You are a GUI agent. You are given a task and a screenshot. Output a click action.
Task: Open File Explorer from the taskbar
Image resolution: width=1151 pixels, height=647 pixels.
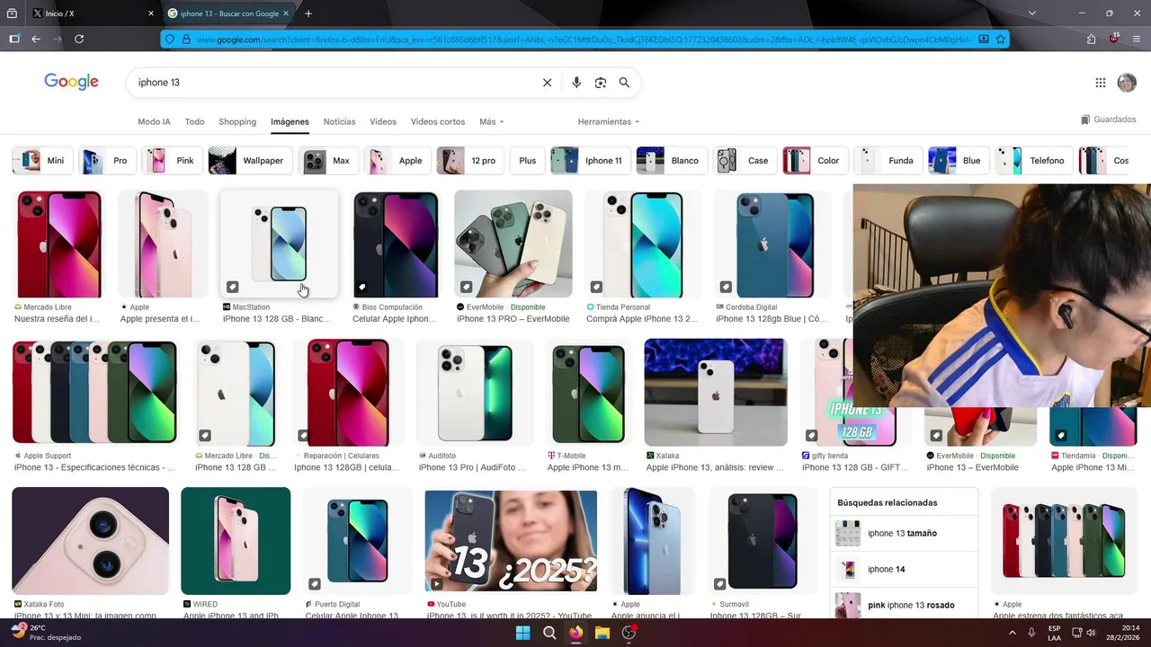tap(602, 633)
